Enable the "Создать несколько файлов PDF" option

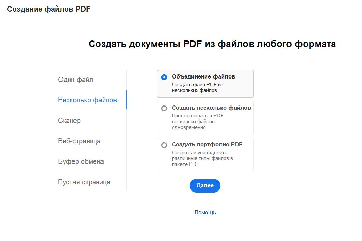[x=164, y=108]
